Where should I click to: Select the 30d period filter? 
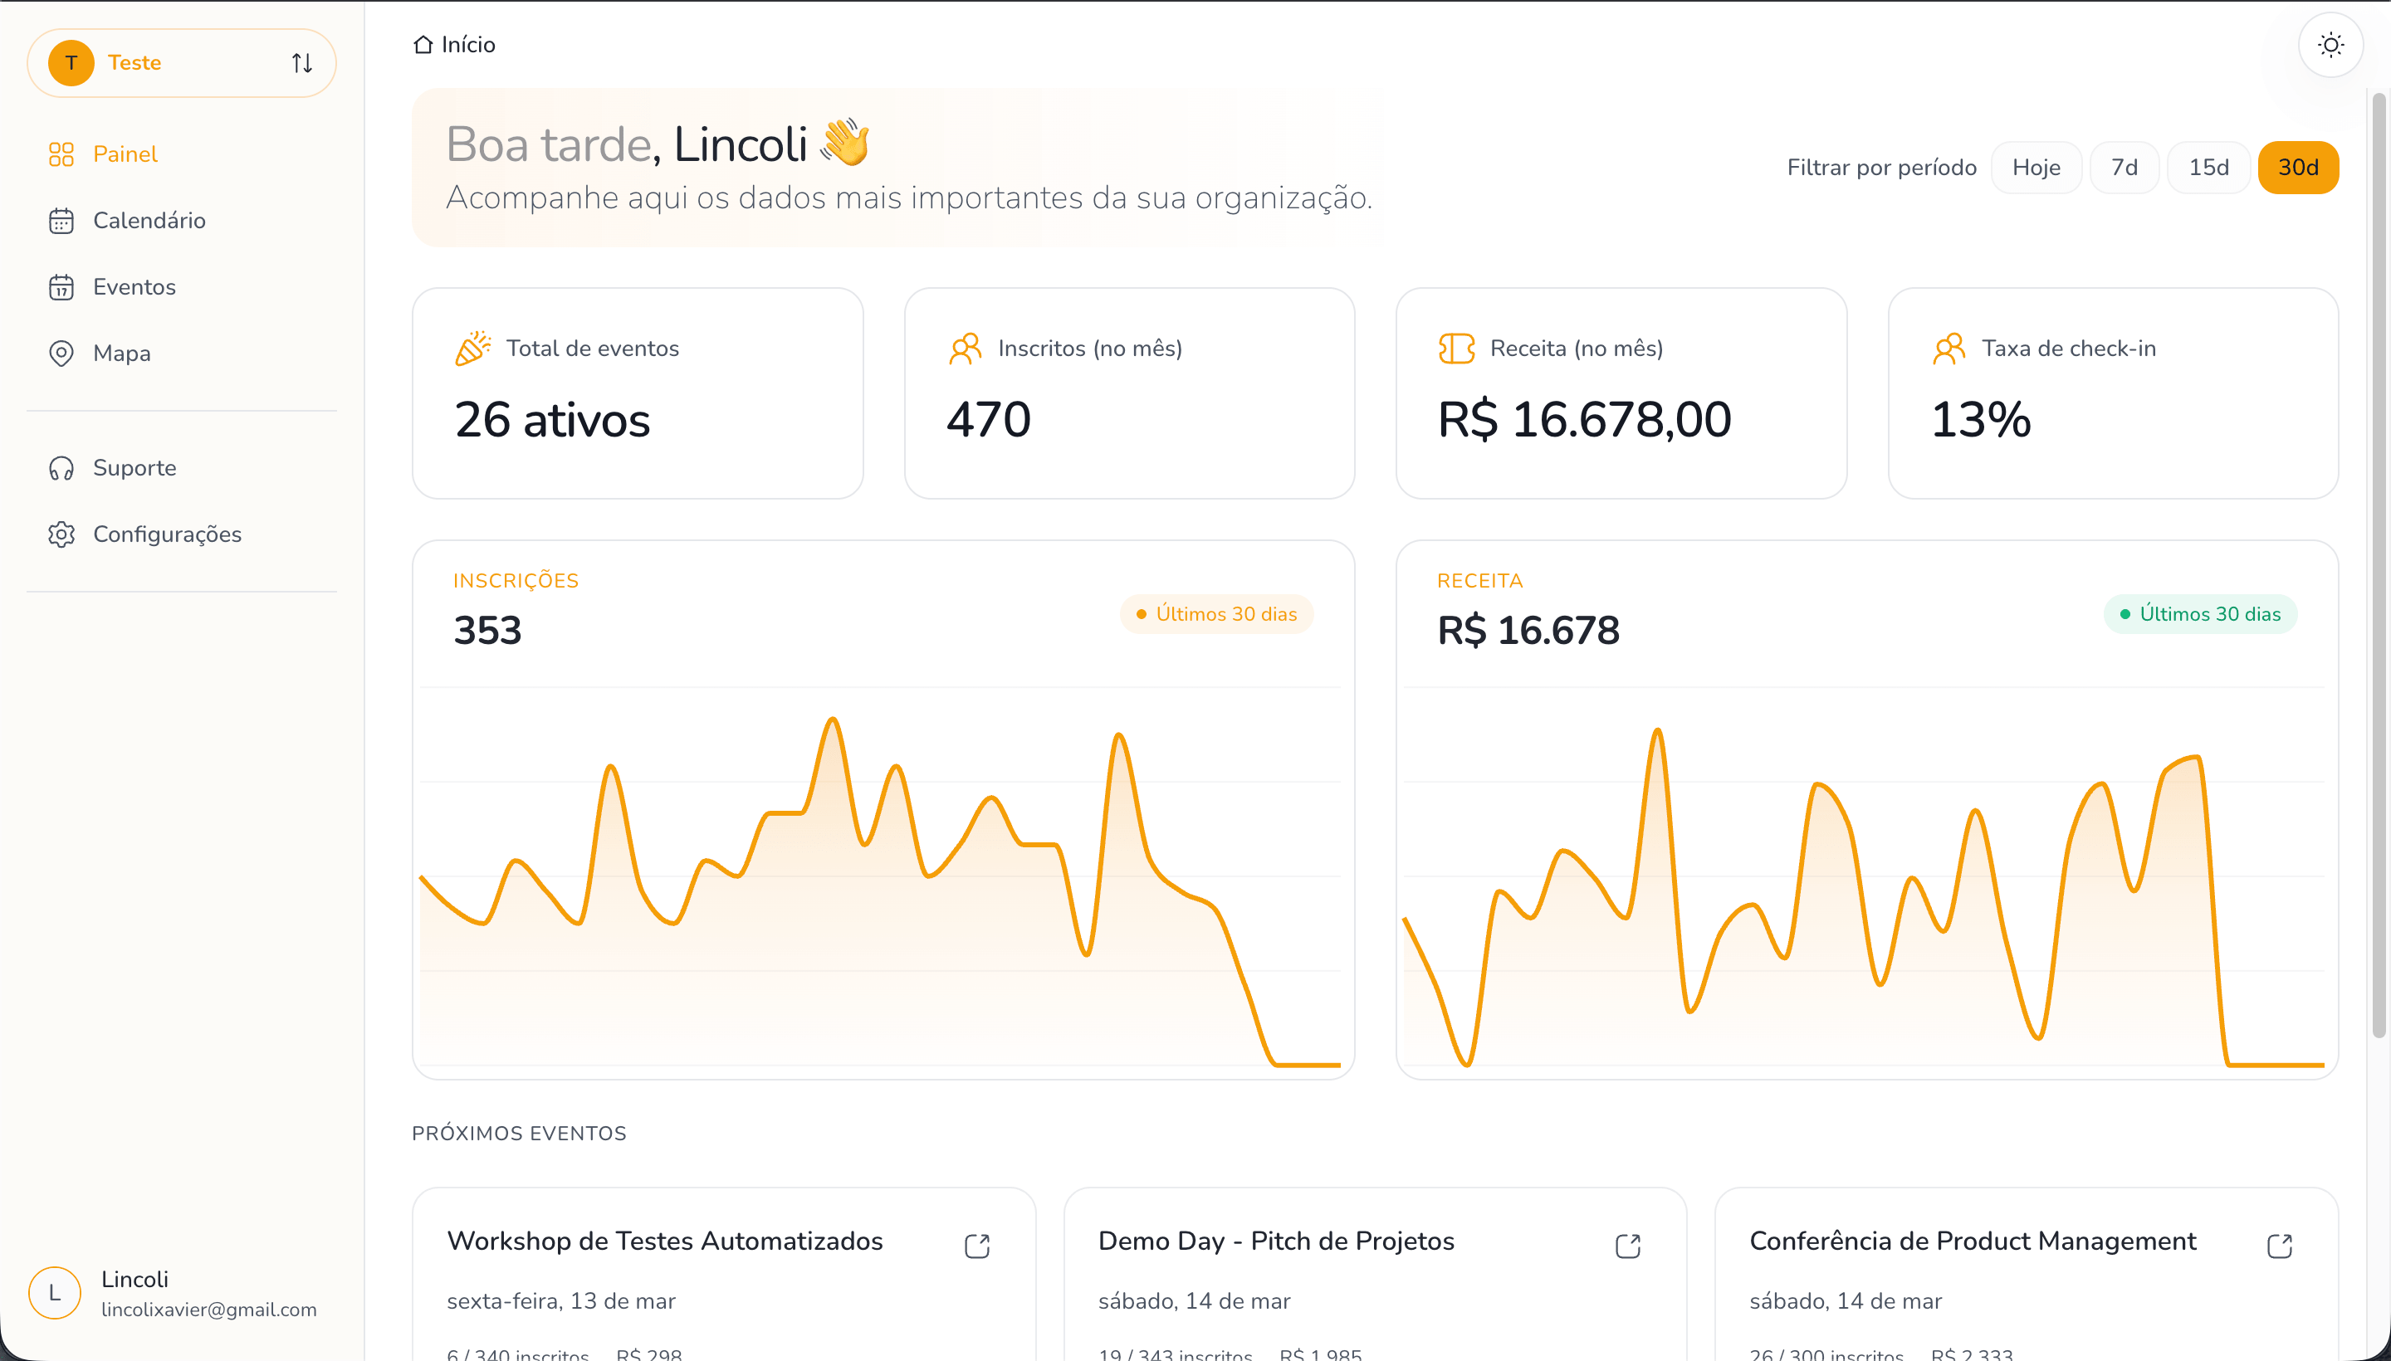click(2297, 168)
